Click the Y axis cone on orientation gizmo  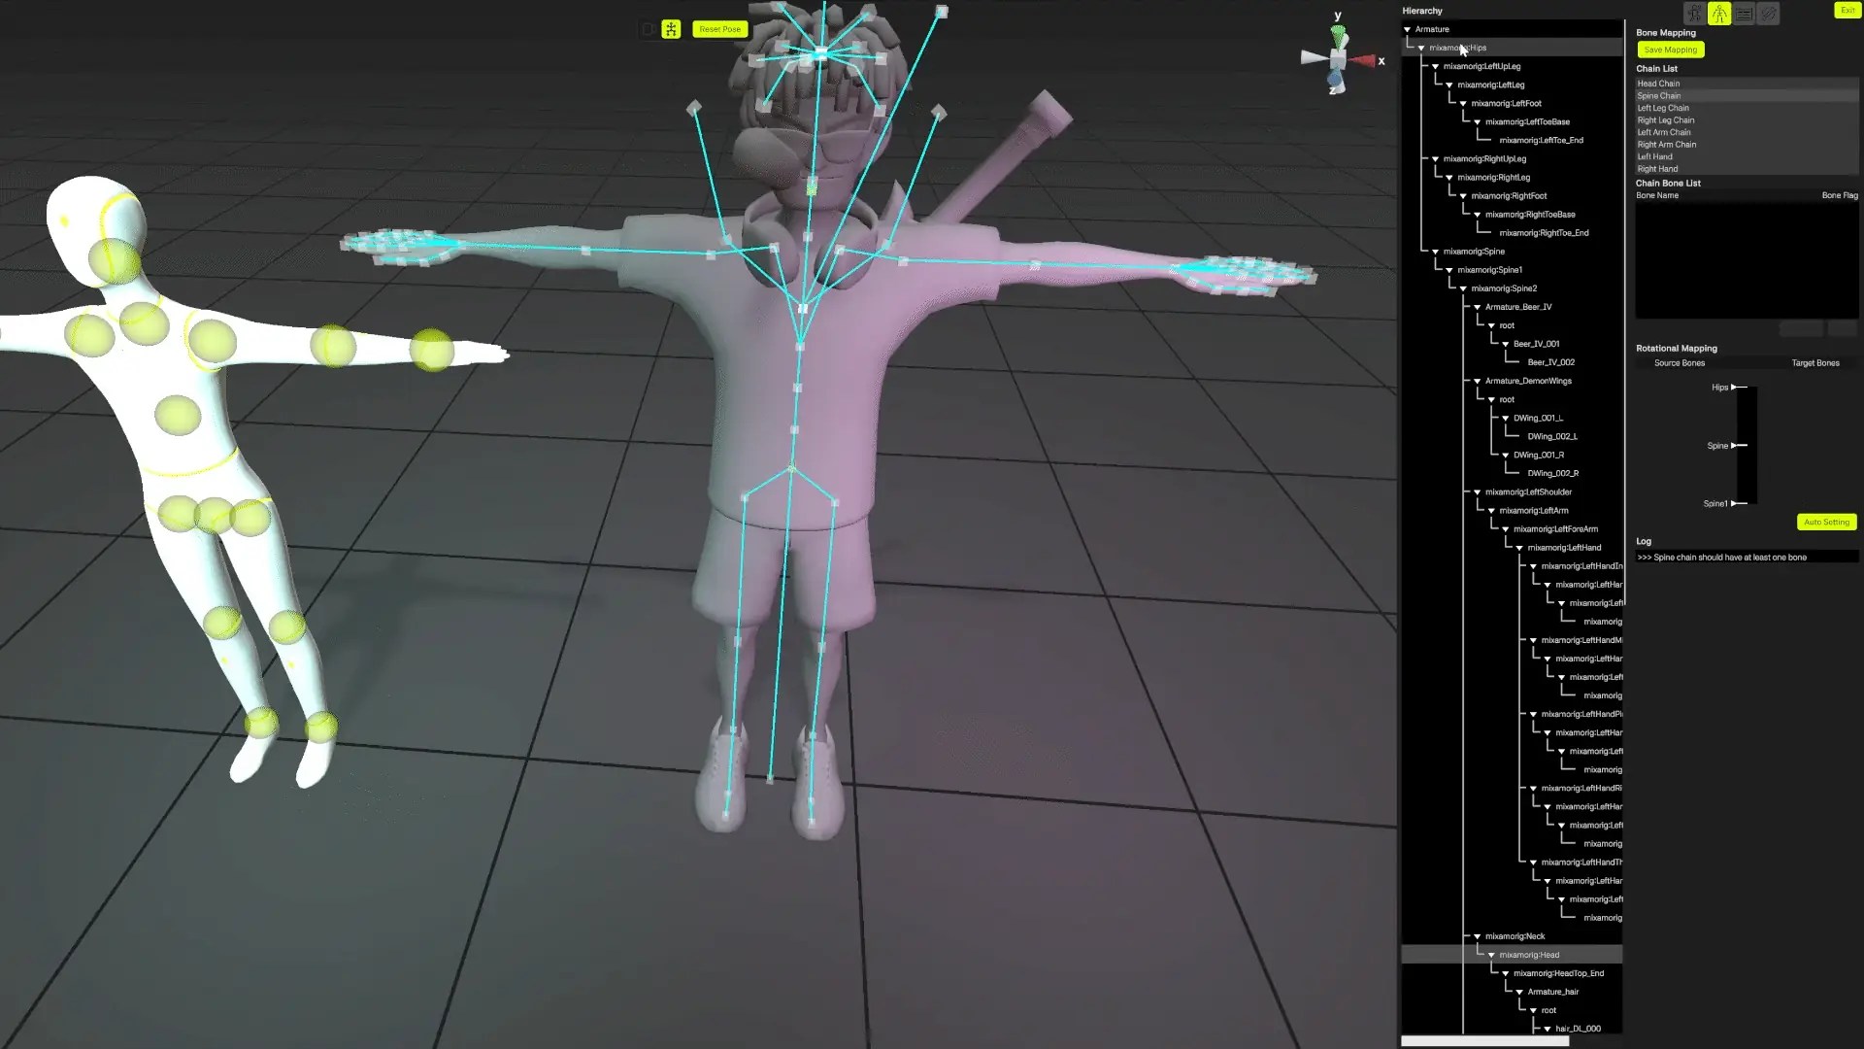(x=1339, y=35)
